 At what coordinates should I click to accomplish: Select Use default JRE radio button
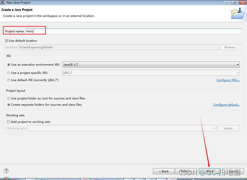tap(8, 80)
